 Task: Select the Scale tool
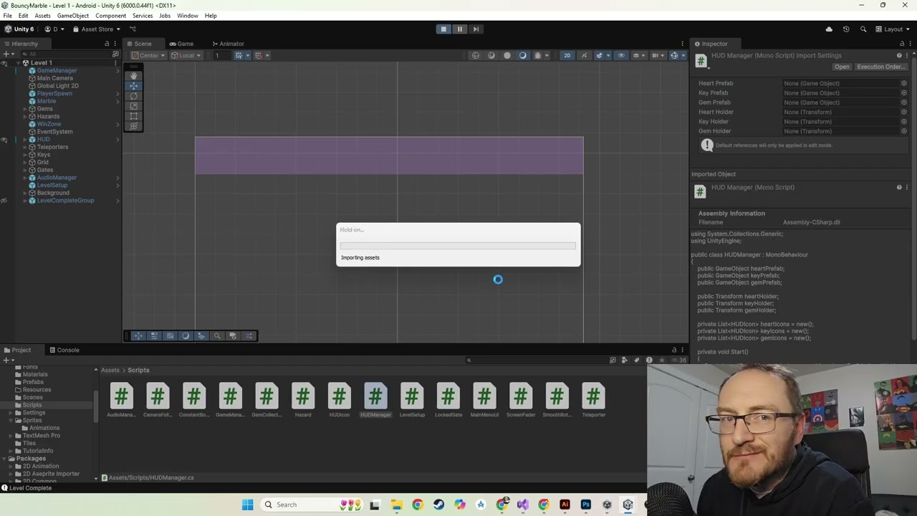(133, 105)
